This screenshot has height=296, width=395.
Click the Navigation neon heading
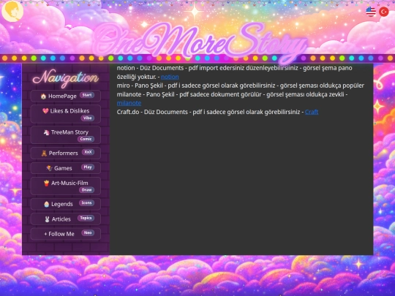pyautogui.click(x=66, y=77)
